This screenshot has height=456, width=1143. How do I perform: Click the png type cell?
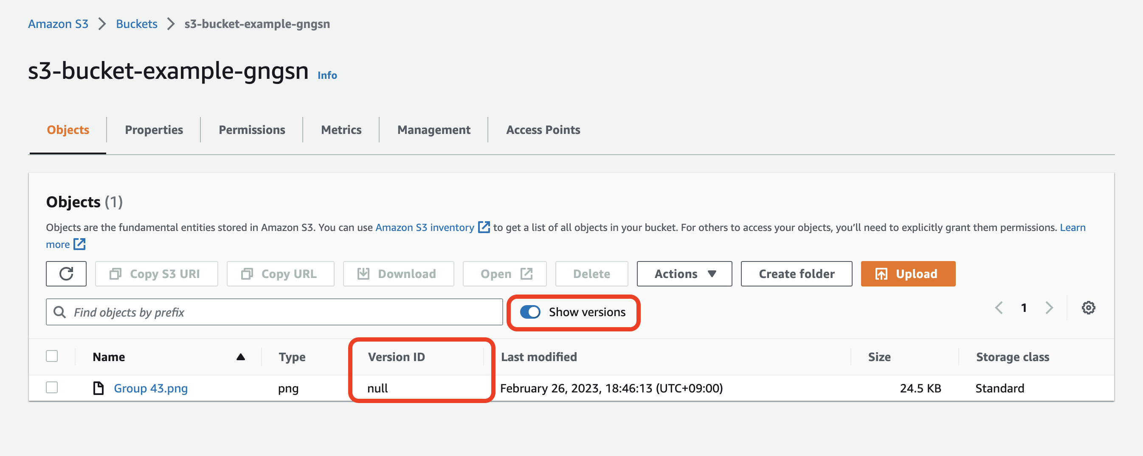pos(288,389)
